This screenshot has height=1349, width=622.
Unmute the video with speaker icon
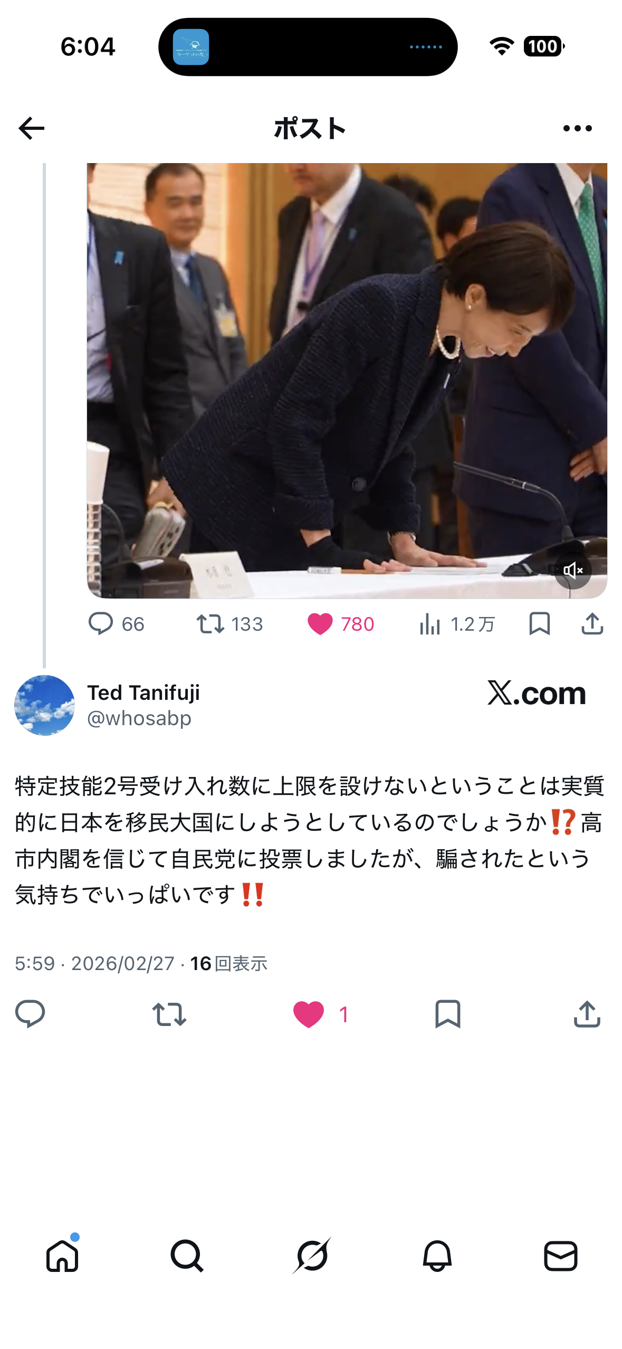572,571
